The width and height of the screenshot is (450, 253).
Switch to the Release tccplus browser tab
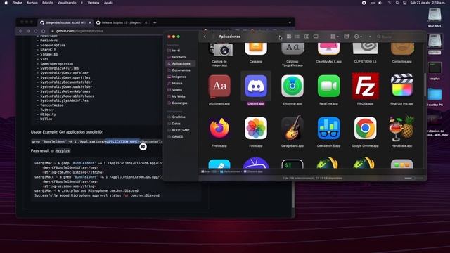tap(122, 22)
